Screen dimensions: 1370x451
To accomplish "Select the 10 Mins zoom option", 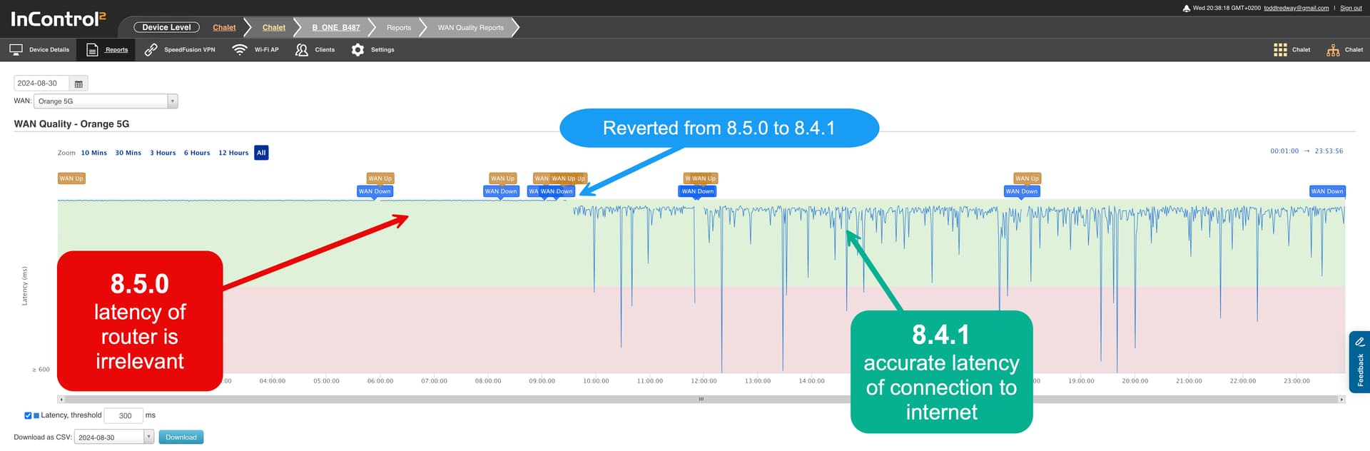I will 93,153.
